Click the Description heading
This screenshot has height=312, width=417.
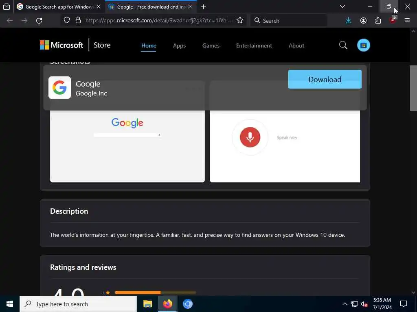[x=69, y=211]
